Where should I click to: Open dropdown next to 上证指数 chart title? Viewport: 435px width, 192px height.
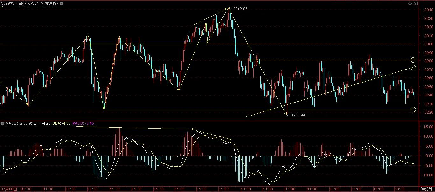pos(61,3)
